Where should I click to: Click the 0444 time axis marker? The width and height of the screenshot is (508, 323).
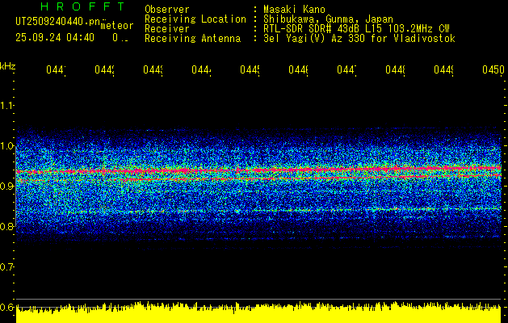pyautogui.click(x=201, y=69)
